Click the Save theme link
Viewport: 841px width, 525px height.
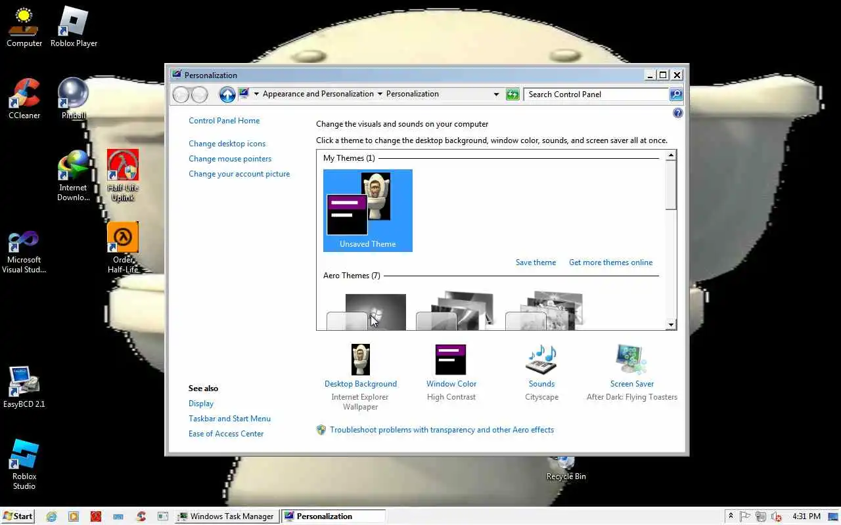pos(535,262)
